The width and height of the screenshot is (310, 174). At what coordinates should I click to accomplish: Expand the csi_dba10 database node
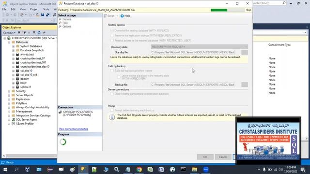pyautogui.click(x=13, y=71)
